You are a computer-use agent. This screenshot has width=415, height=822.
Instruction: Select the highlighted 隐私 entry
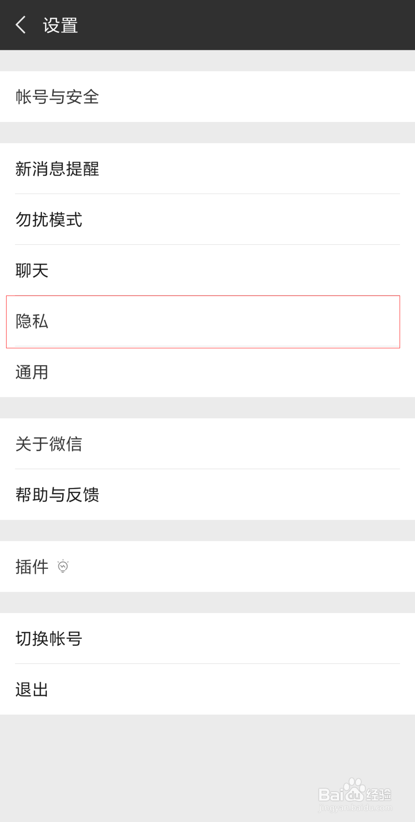click(x=203, y=322)
